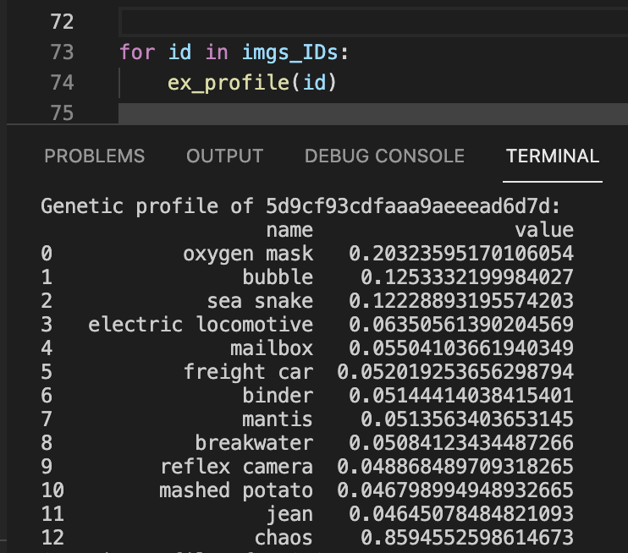Click 'oxygen mask' in terminal output
The width and height of the screenshot is (628, 553).
click(248, 254)
